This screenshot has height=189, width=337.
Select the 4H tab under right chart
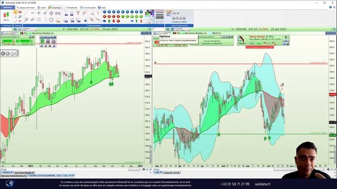point(177,172)
